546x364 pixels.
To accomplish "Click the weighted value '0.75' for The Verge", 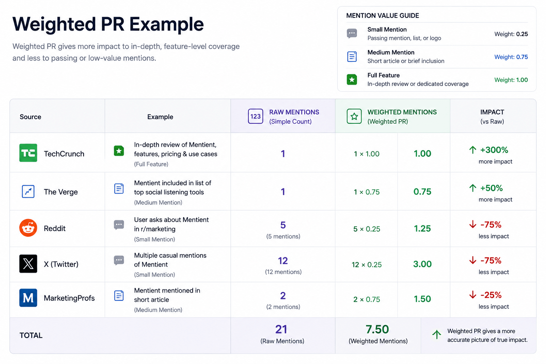I will [x=422, y=192].
